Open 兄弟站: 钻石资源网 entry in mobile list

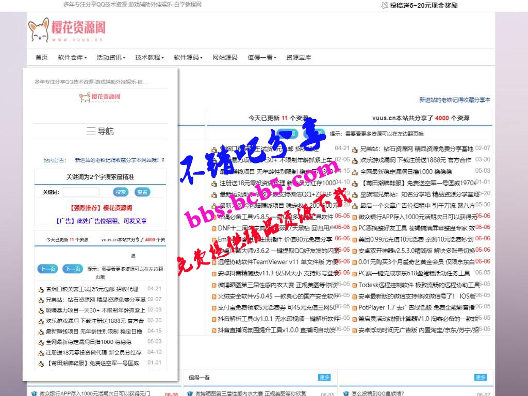click(x=95, y=300)
